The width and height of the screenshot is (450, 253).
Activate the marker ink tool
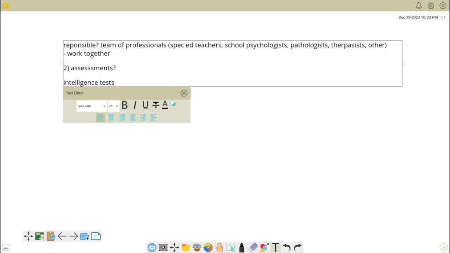tap(242, 247)
